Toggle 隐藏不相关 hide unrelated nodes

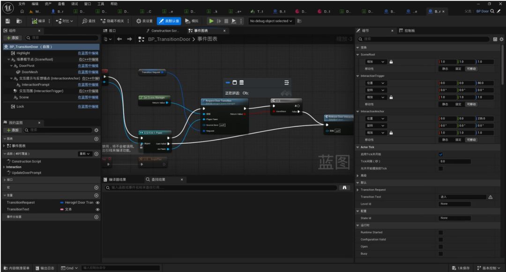tap(112, 21)
